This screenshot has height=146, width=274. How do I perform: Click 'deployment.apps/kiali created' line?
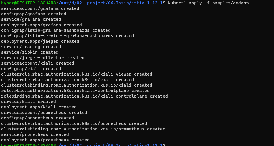pos(39,107)
